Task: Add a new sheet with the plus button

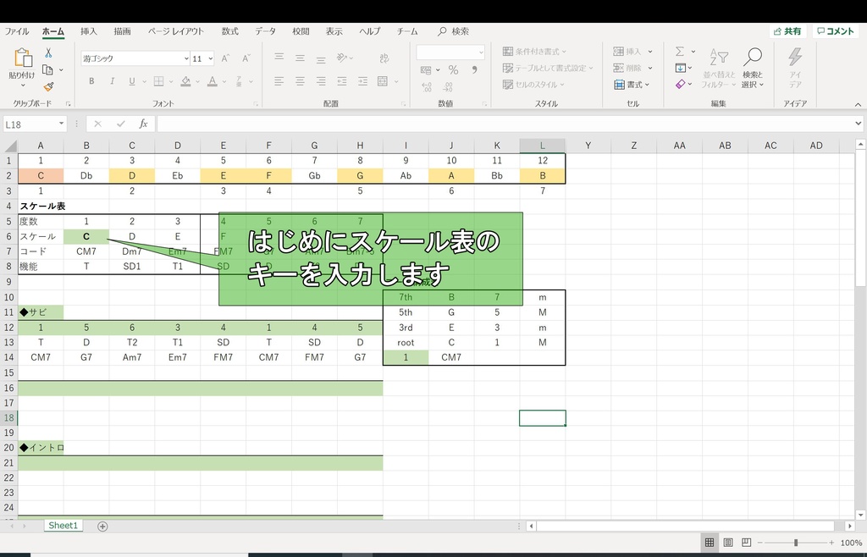Action: point(102,526)
